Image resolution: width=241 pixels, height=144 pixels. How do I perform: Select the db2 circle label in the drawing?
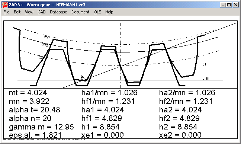(46, 37)
